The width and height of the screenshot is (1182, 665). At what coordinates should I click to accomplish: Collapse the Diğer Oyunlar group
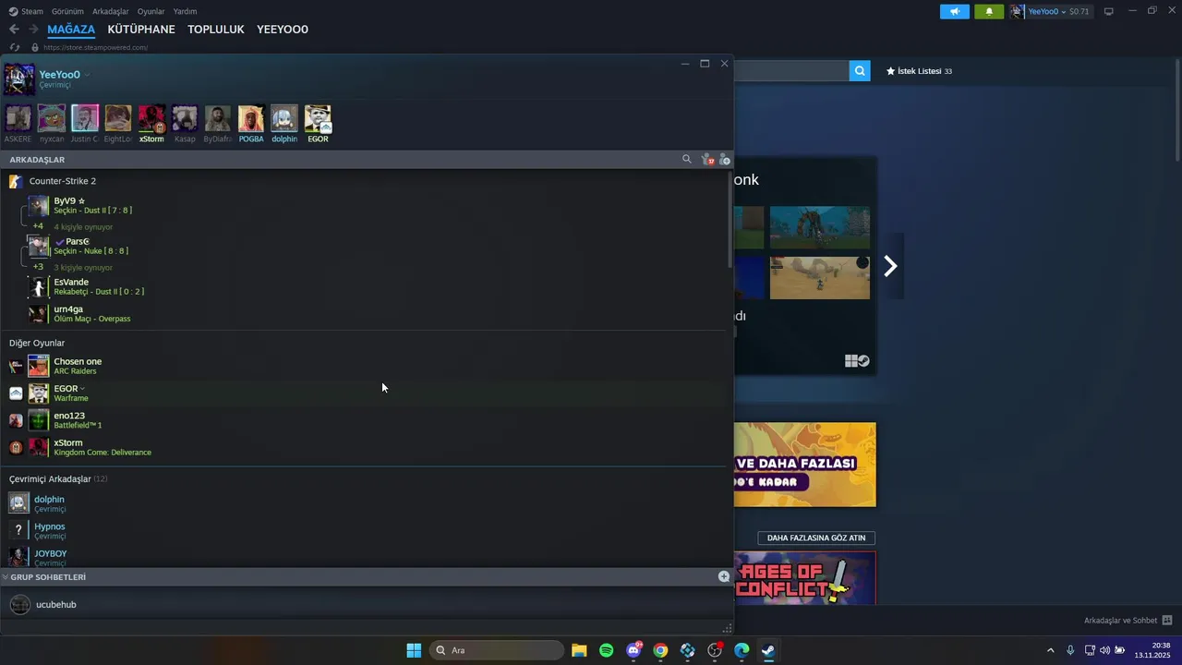click(37, 343)
